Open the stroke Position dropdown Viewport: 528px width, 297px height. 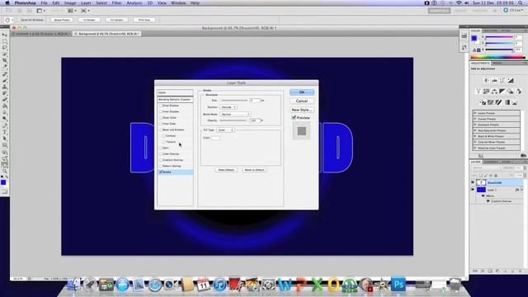click(229, 107)
